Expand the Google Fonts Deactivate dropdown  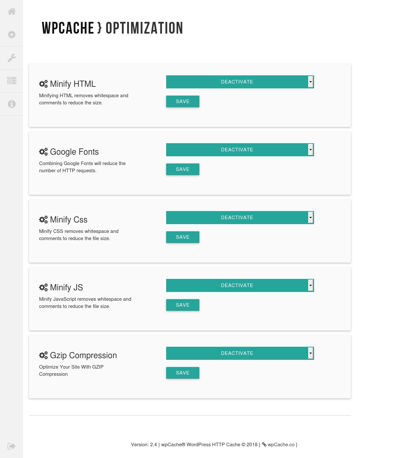click(240, 150)
